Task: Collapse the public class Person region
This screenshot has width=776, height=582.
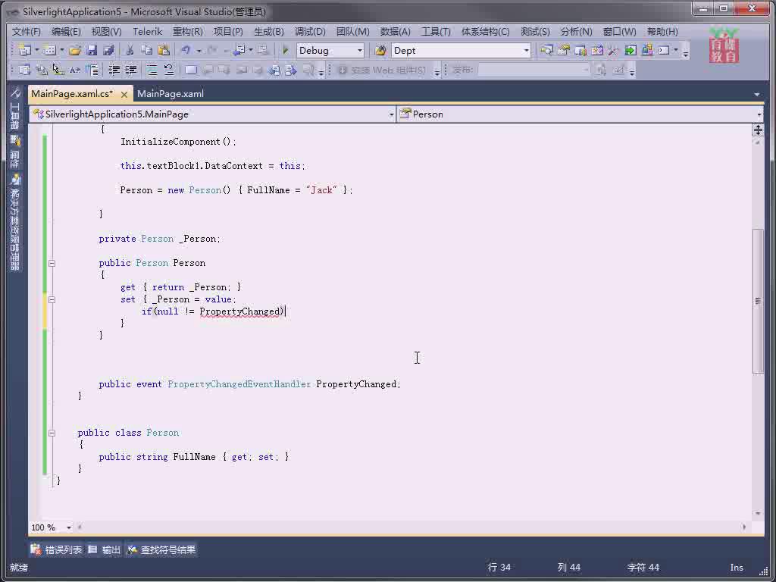Action: pos(52,433)
